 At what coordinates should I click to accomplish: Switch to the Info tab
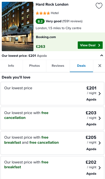tap(11, 66)
